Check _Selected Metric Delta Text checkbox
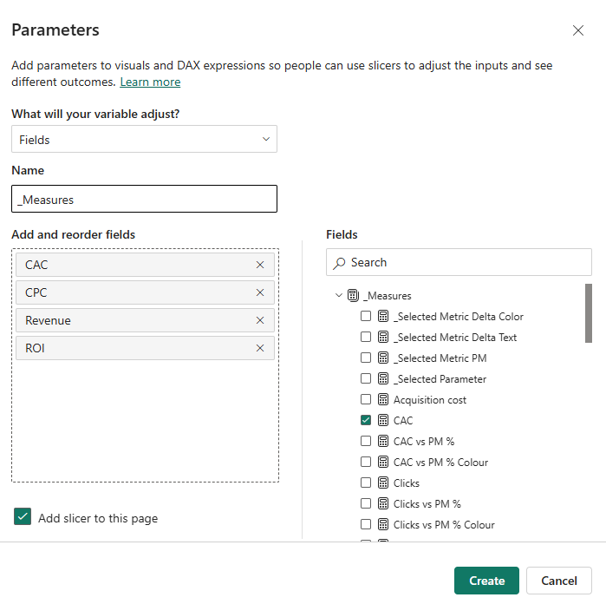 [x=366, y=337]
